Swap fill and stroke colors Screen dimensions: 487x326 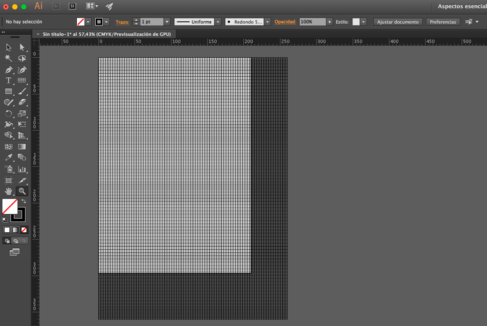[24, 201]
